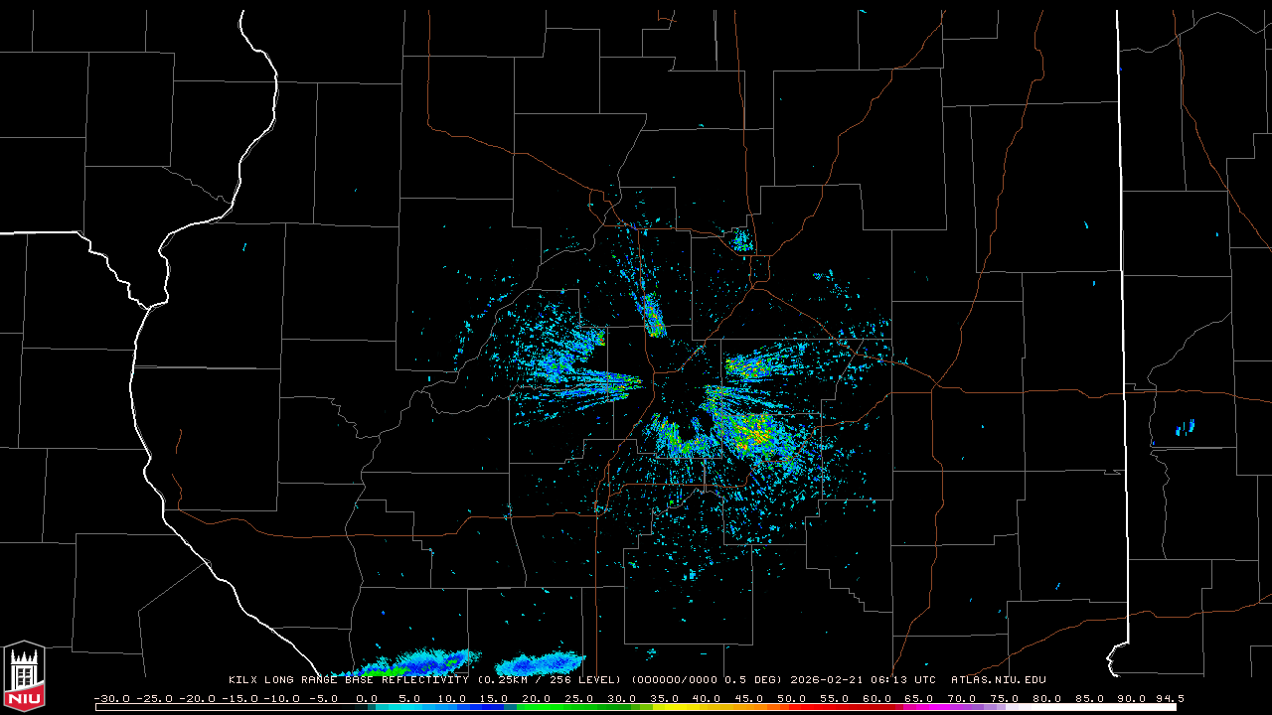Pick the green 20.0 dBZ color on scale
Image resolution: width=1272 pixels, height=715 pixels.
[x=537, y=707]
